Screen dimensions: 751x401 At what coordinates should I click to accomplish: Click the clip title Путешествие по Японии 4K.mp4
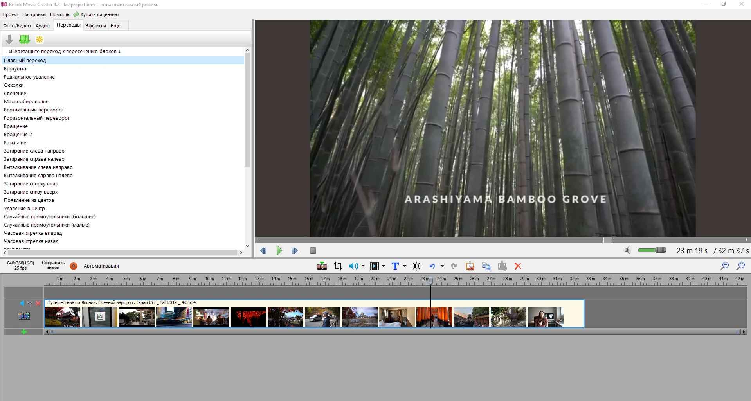[121, 302]
